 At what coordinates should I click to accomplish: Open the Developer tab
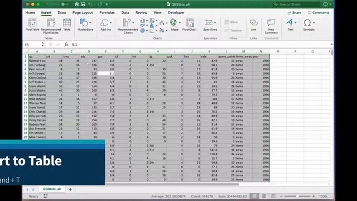176,13
